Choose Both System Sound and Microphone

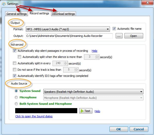(16, 104)
